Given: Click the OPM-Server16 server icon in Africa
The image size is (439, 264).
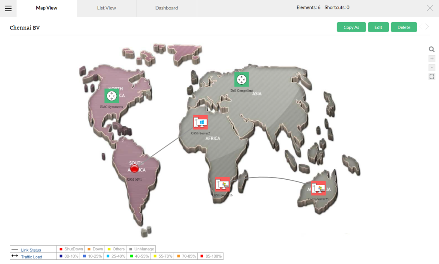Looking at the screenshot, I should 222,184.
